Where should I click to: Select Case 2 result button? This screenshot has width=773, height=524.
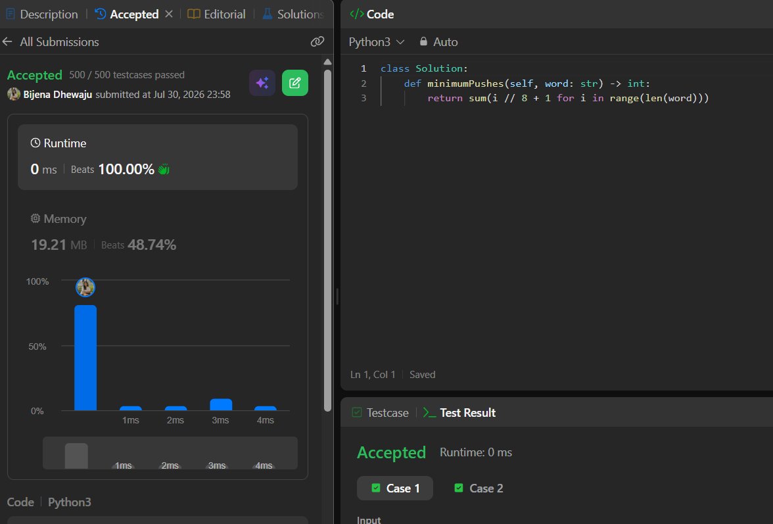(x=479, y=488)
